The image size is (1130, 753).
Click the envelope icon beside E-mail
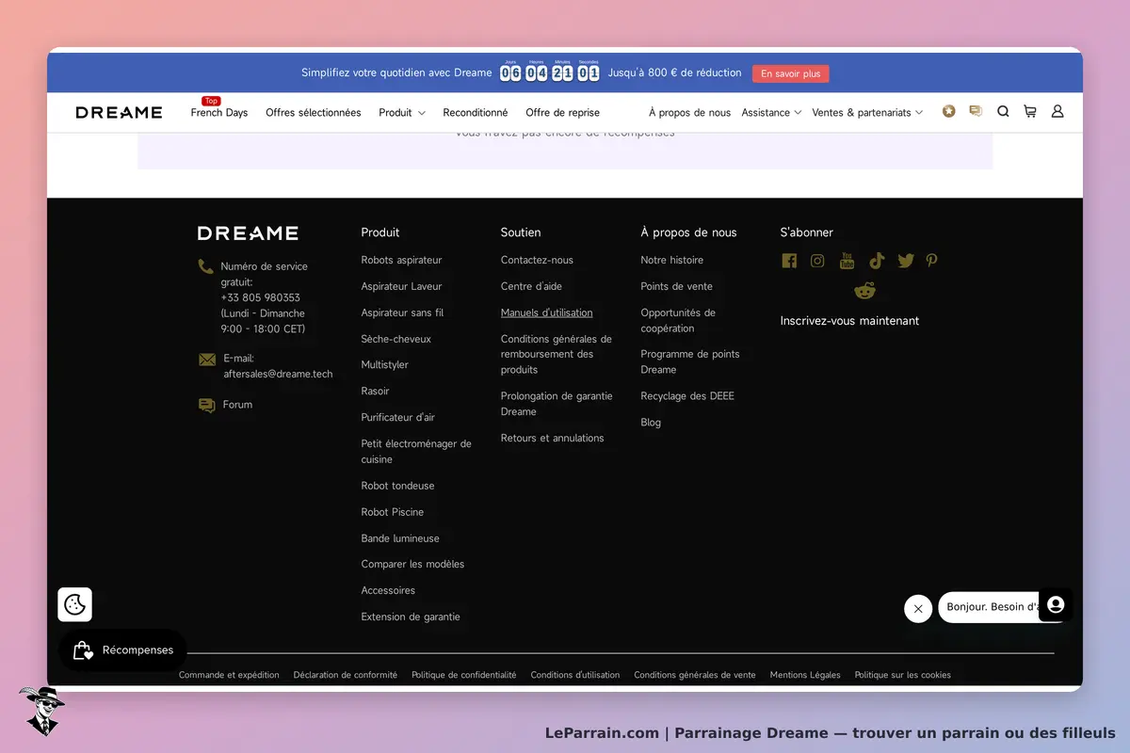point(207,360)
